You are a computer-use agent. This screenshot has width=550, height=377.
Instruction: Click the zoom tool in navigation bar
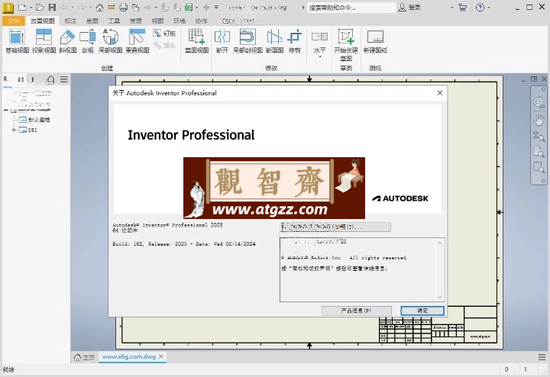539,136
